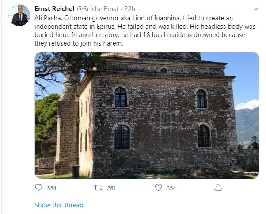Like the tweet with the heart icon

(158, 187)
